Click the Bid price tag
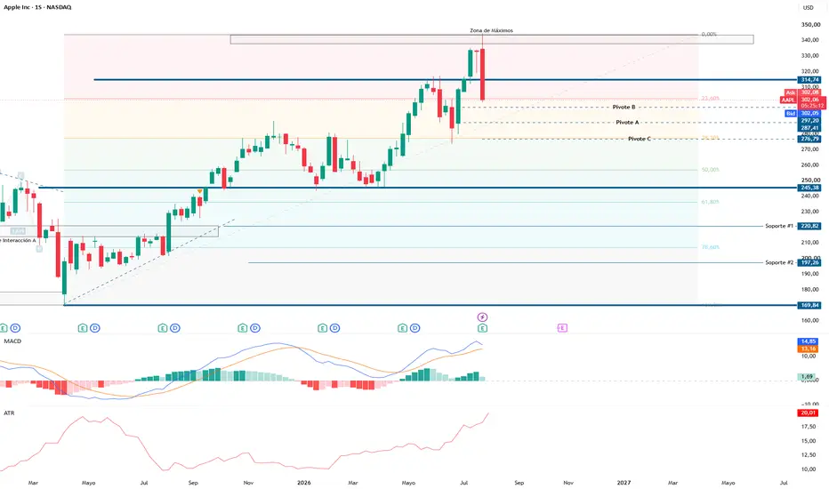This screenshot has width=829, height=489. (802, 114)
